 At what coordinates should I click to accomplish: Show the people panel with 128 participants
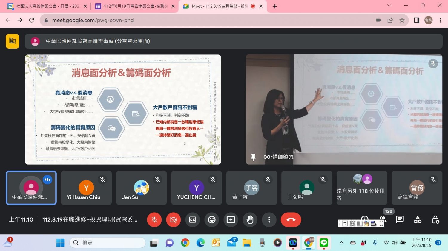click(x=383, y=219)
